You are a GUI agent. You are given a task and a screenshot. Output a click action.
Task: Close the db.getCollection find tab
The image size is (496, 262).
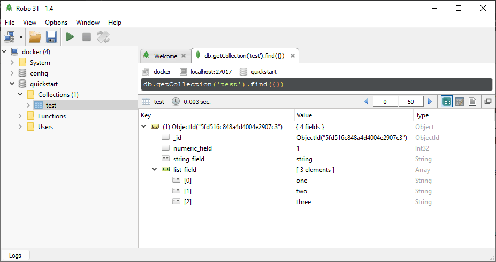point(293,56)
